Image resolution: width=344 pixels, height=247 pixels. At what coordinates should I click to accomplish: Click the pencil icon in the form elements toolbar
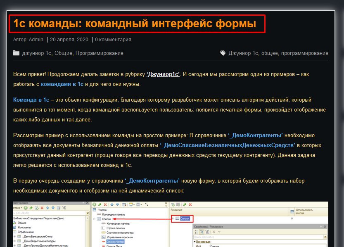(100, 204)
